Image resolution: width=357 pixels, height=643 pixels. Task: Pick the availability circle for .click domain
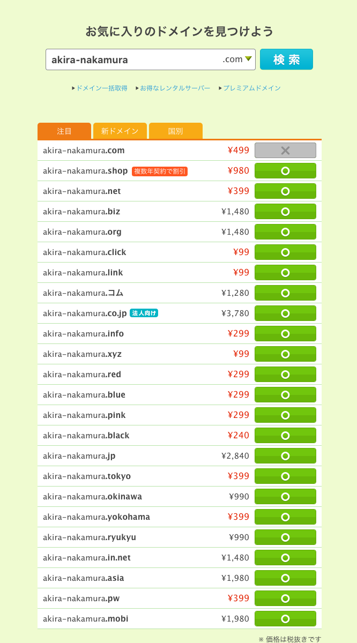(x=285, y=252)
